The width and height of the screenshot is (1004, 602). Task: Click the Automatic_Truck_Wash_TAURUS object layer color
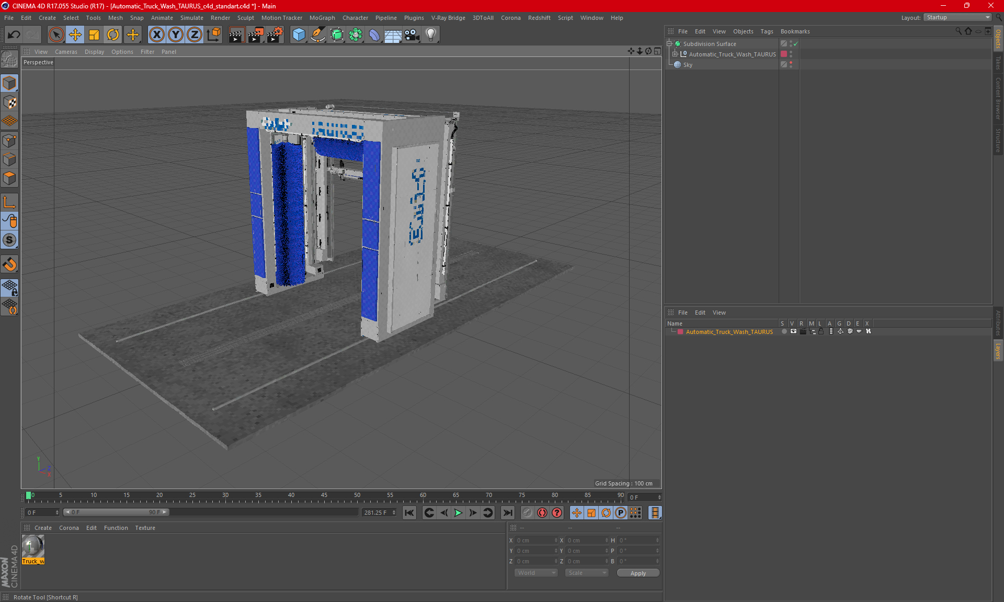(x=784, y=54)
